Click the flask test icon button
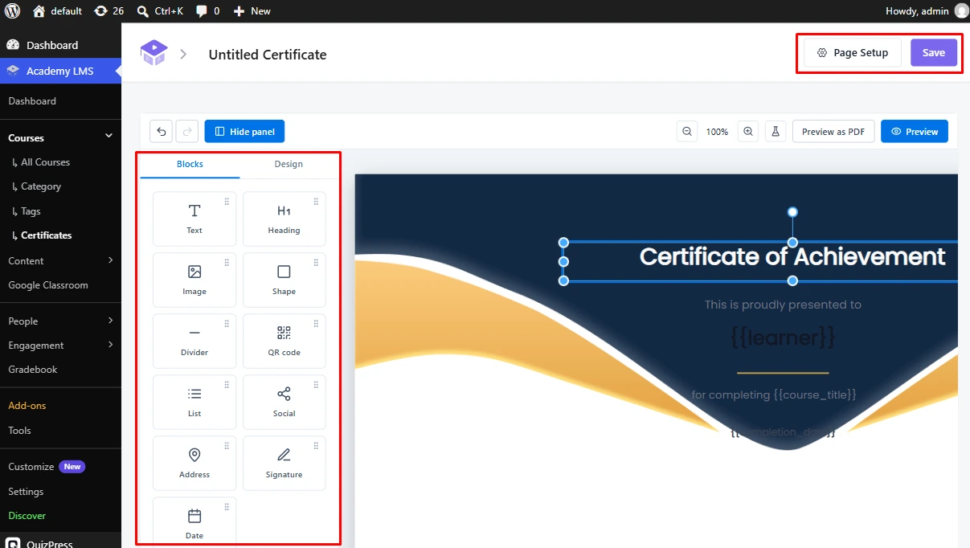 (x=776, y=131)
